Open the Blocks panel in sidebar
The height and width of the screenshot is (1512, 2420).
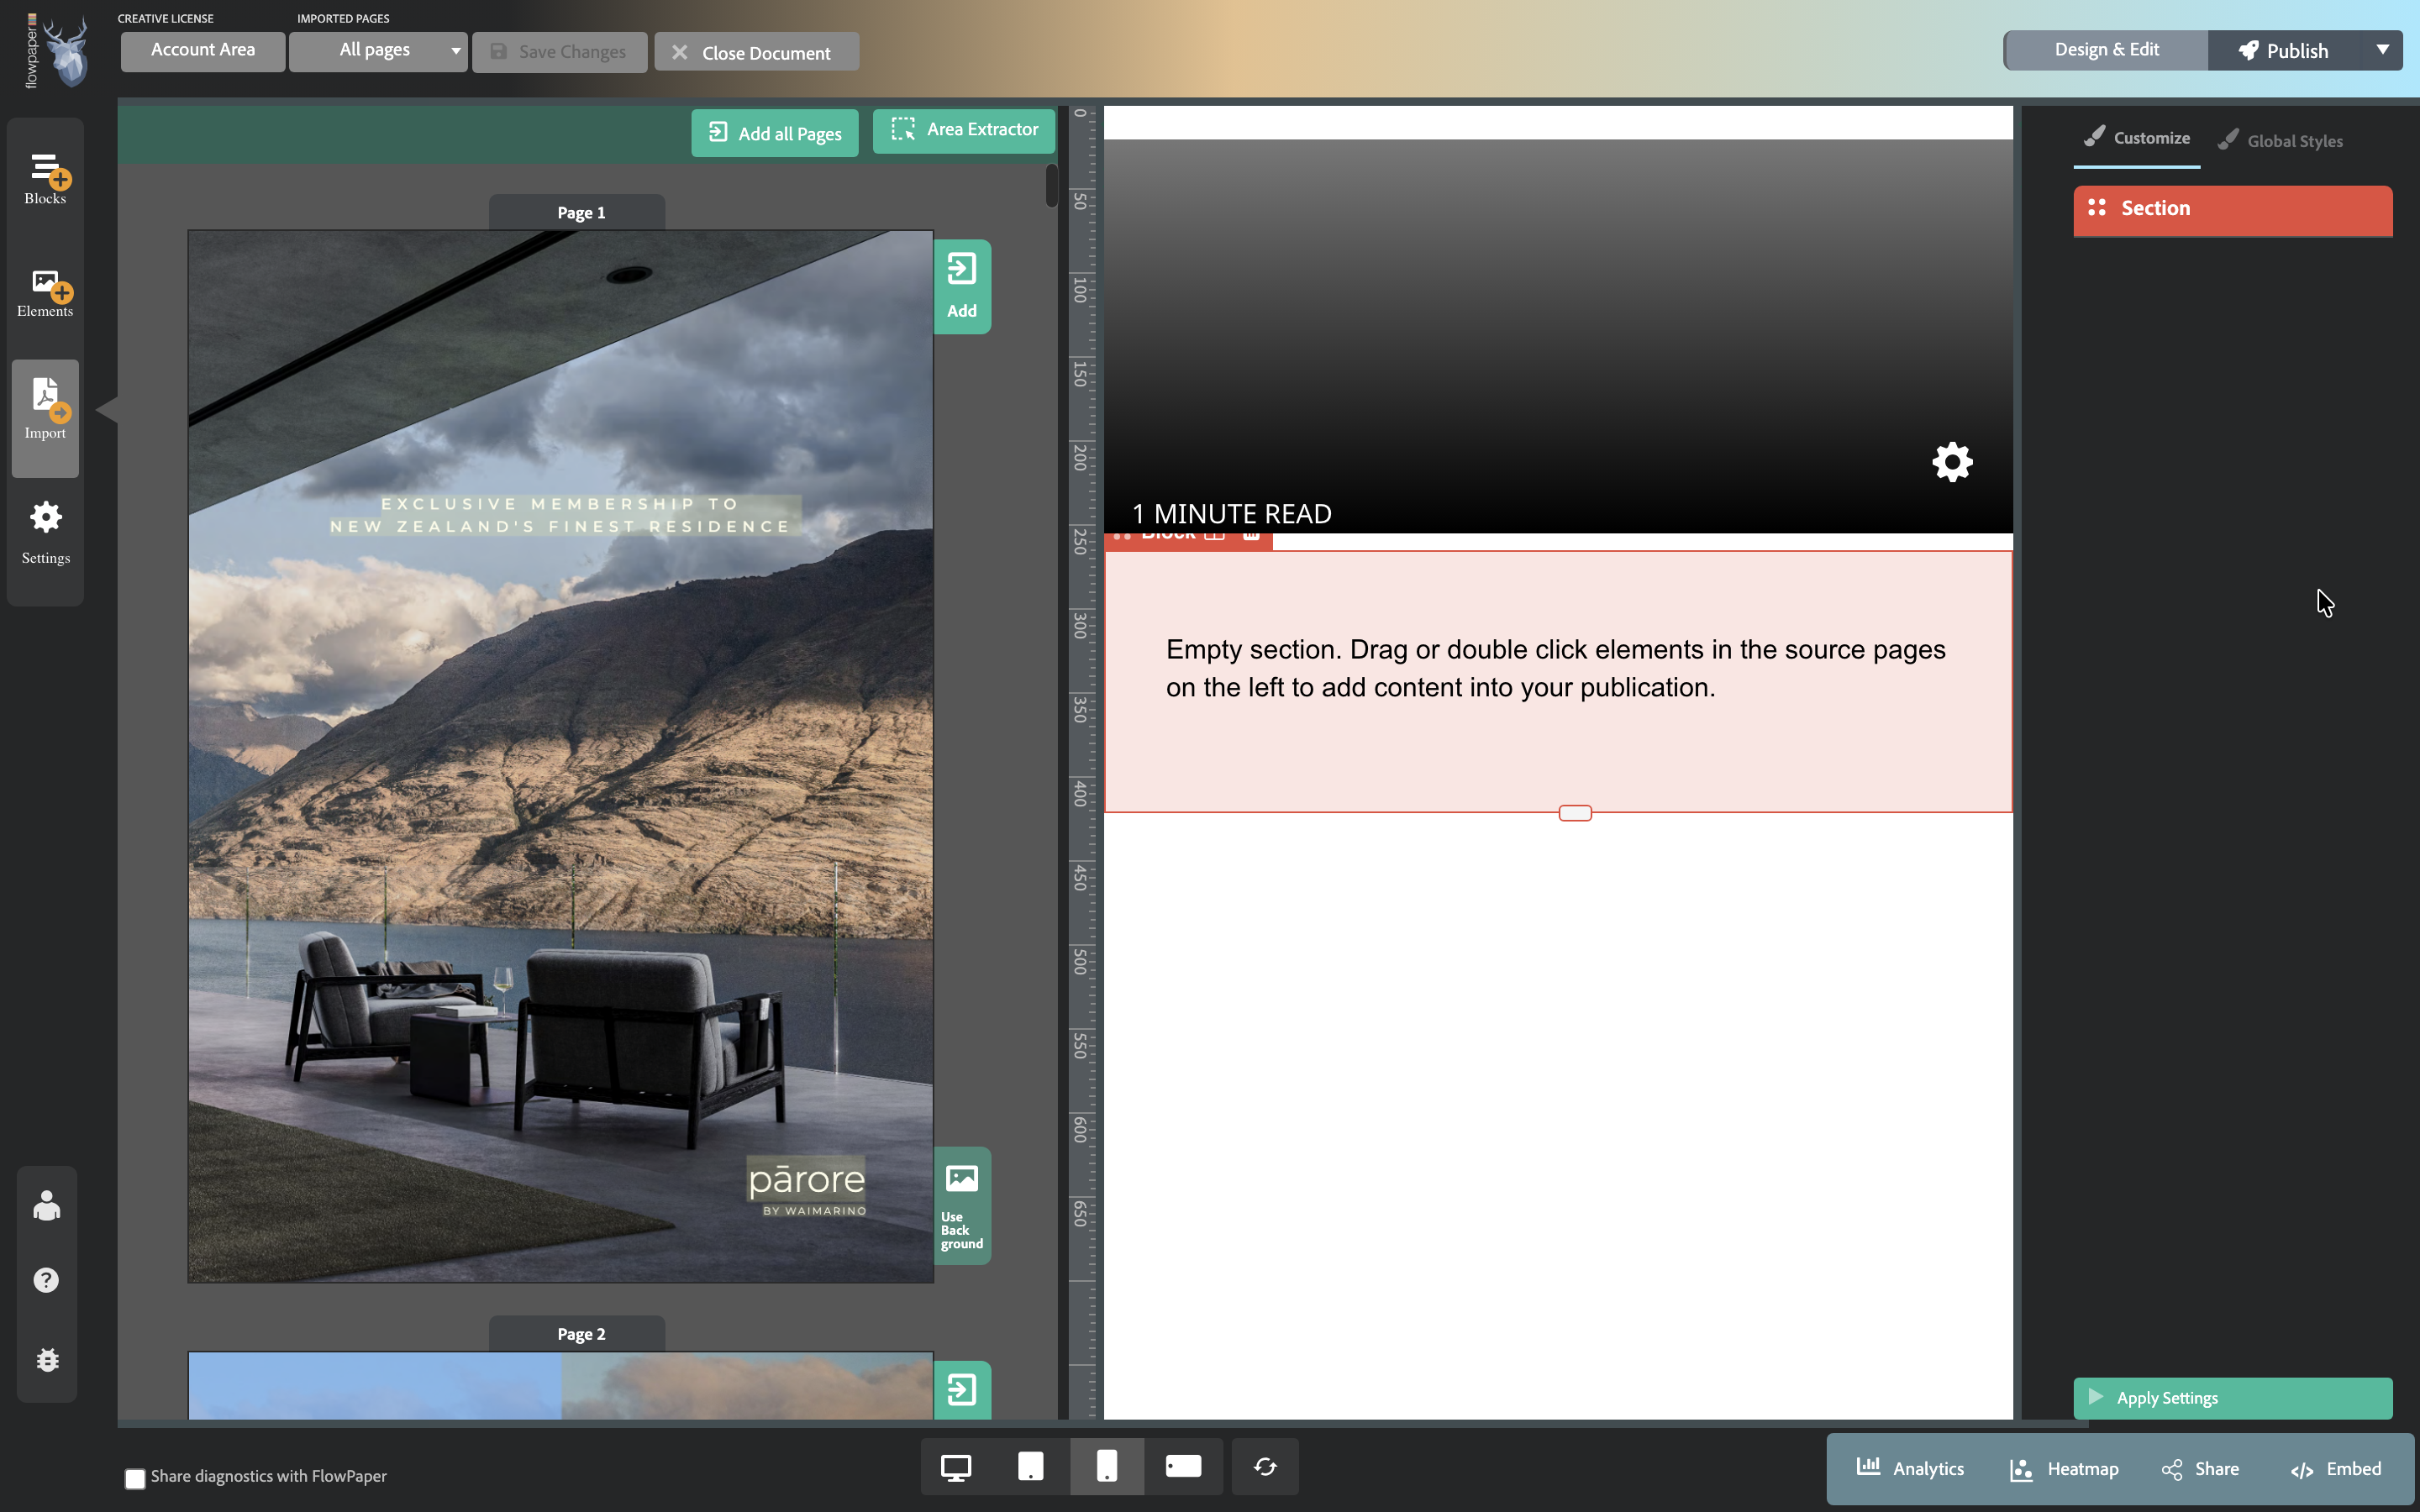(45, 179)
